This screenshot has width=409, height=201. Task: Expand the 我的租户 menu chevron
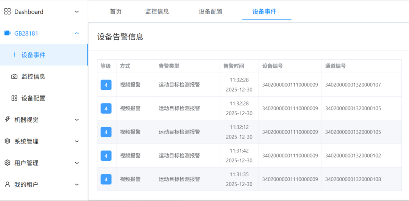coord(77,185)
